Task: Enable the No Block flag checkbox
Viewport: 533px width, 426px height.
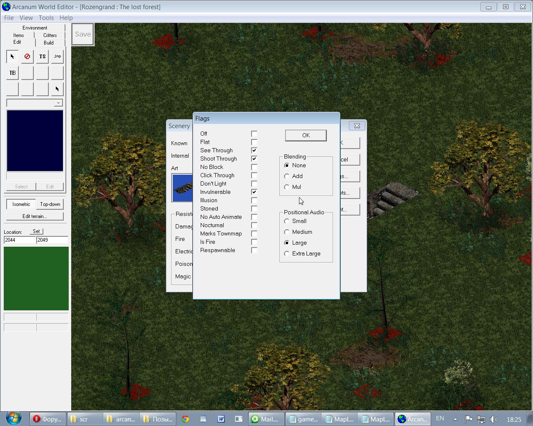Action: point(254,167)
